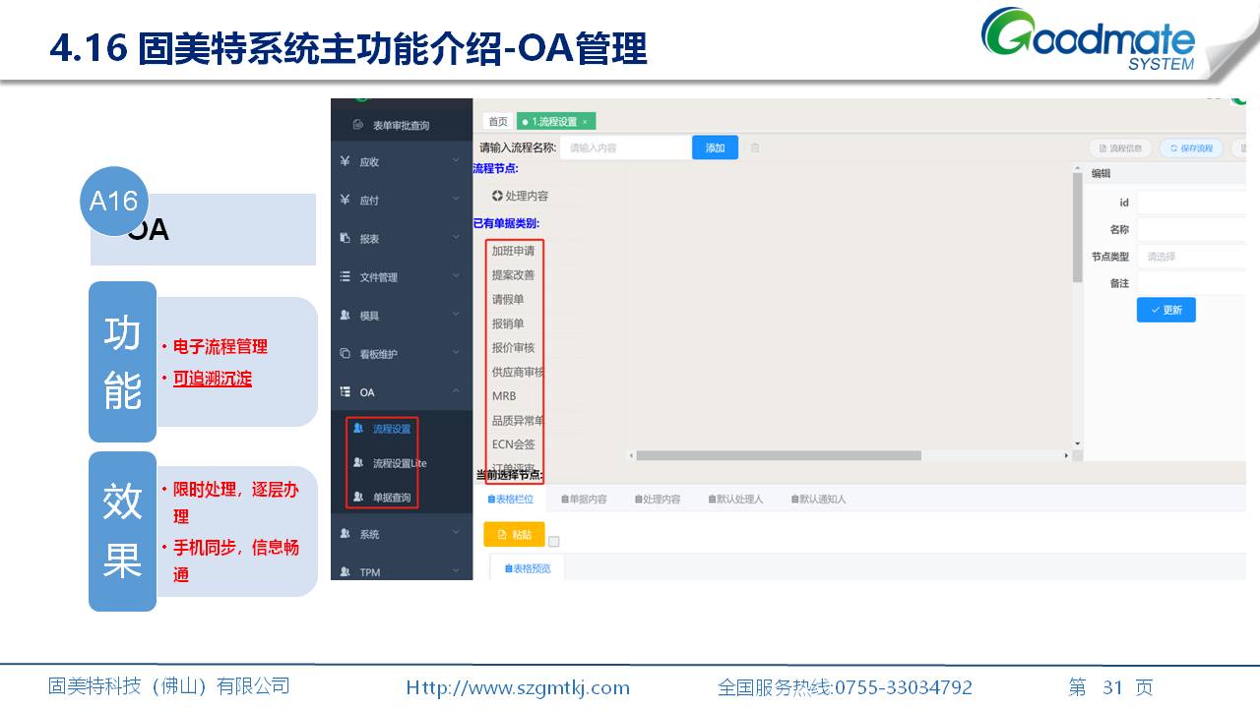
Task: Click the 请输入流程名称 input field
Action: (x=625, y=148)
